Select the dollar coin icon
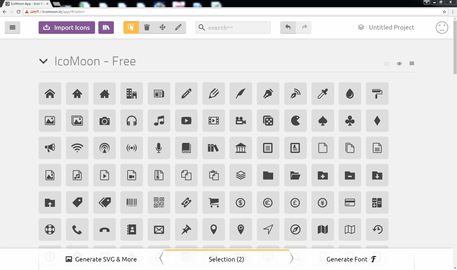This screenshot has height=270, width=457. (241, 202)
